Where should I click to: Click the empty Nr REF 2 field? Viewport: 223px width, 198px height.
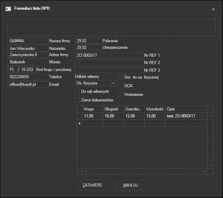point(109,63)
